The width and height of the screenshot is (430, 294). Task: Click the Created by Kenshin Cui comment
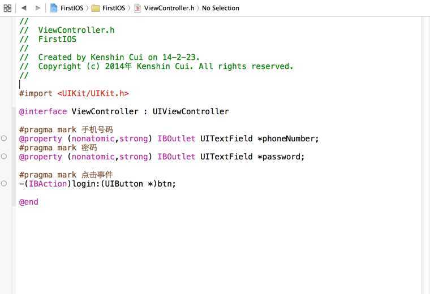click(x=109, y=57)
